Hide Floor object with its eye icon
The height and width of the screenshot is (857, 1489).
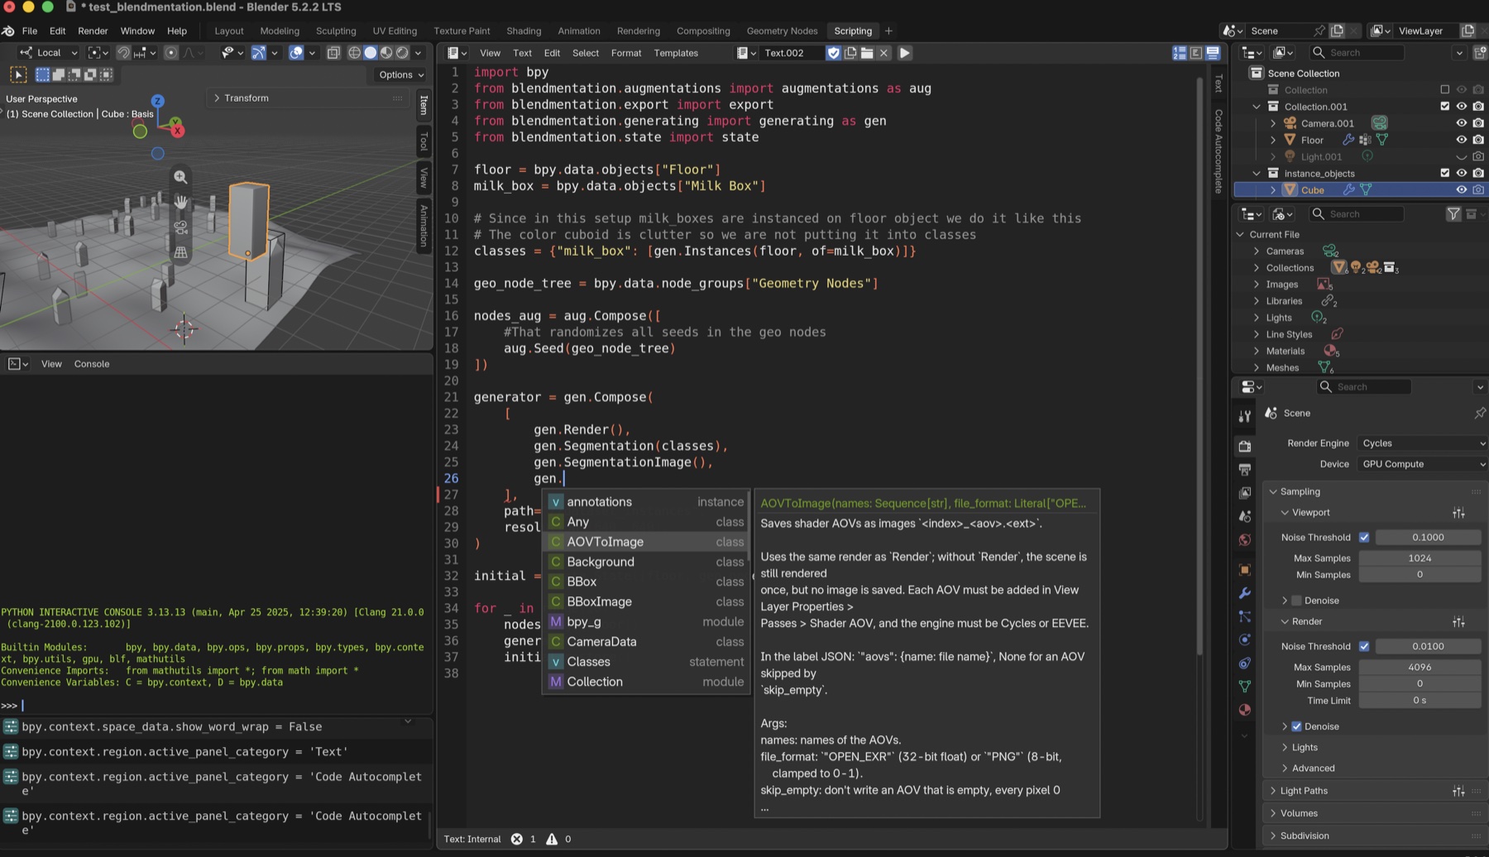[1462, 140]
